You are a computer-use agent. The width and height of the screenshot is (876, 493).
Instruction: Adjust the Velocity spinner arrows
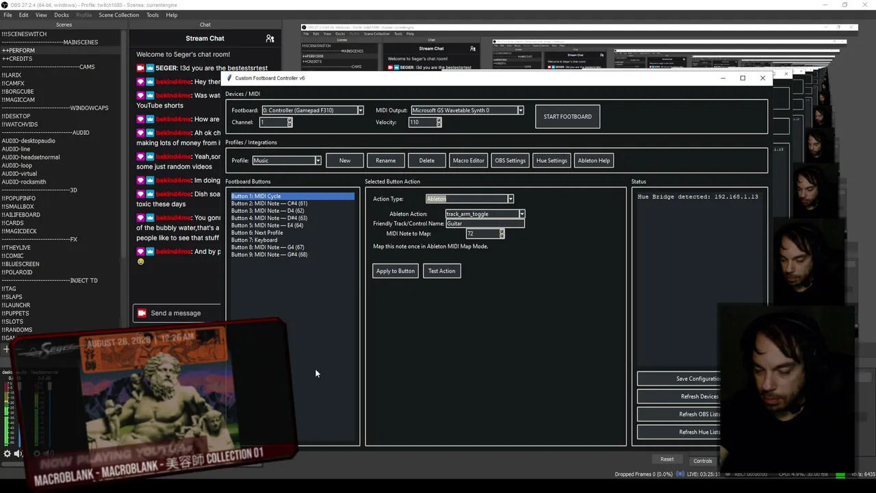coord(439,122)
